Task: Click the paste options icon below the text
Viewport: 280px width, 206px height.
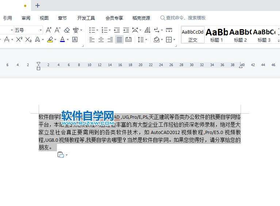Action: [x=61, y=154]
